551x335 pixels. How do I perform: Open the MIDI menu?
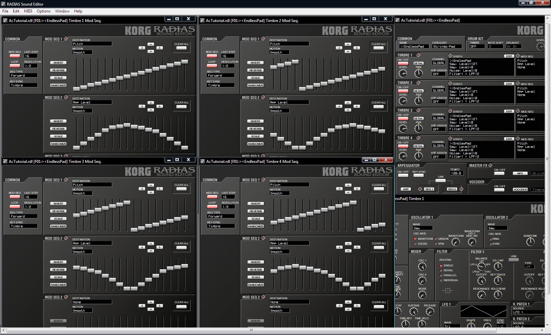click(28, 11)
